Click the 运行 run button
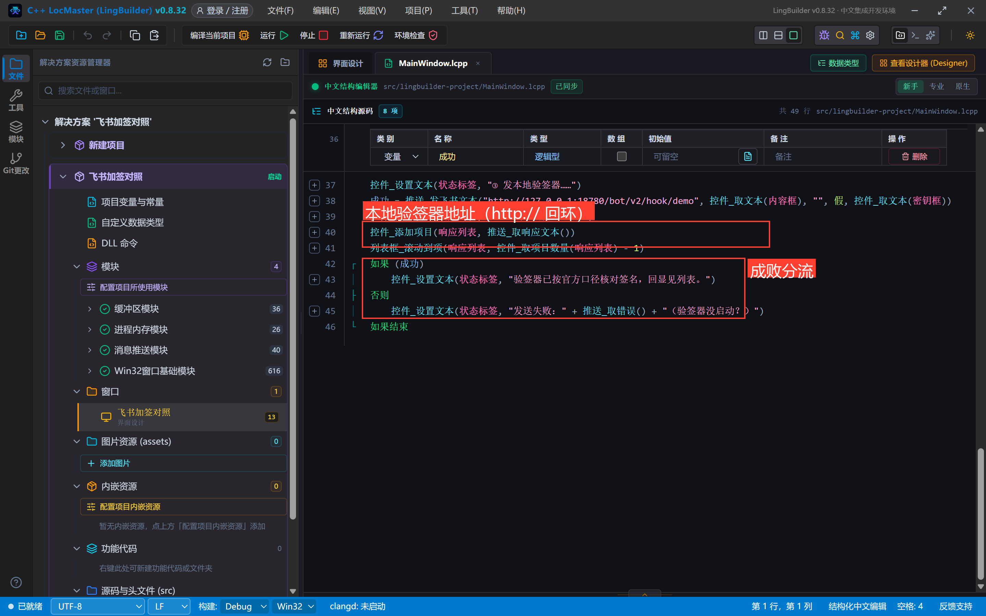The width and height of the screenshot is (986, 616). pos(274,36)
